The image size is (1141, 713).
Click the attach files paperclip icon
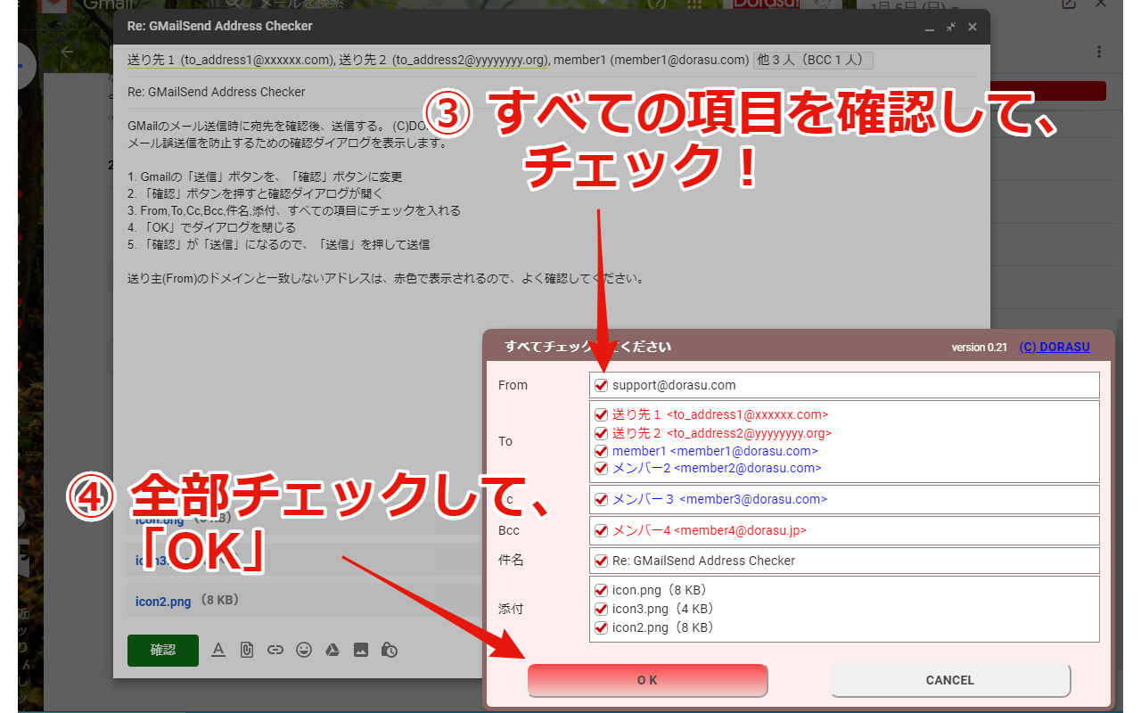click(247, 651)
